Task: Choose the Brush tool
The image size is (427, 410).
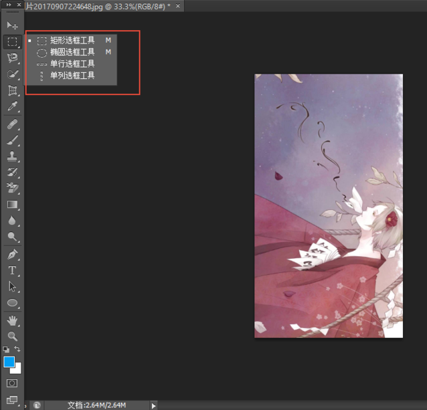Action: 12,140
